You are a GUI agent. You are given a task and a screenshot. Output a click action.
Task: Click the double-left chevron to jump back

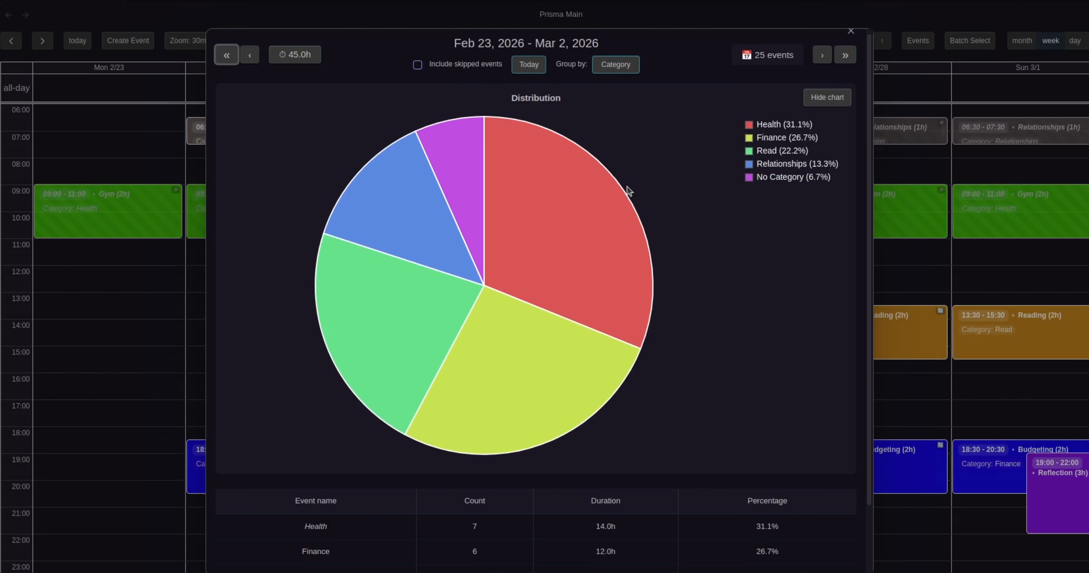226,55
